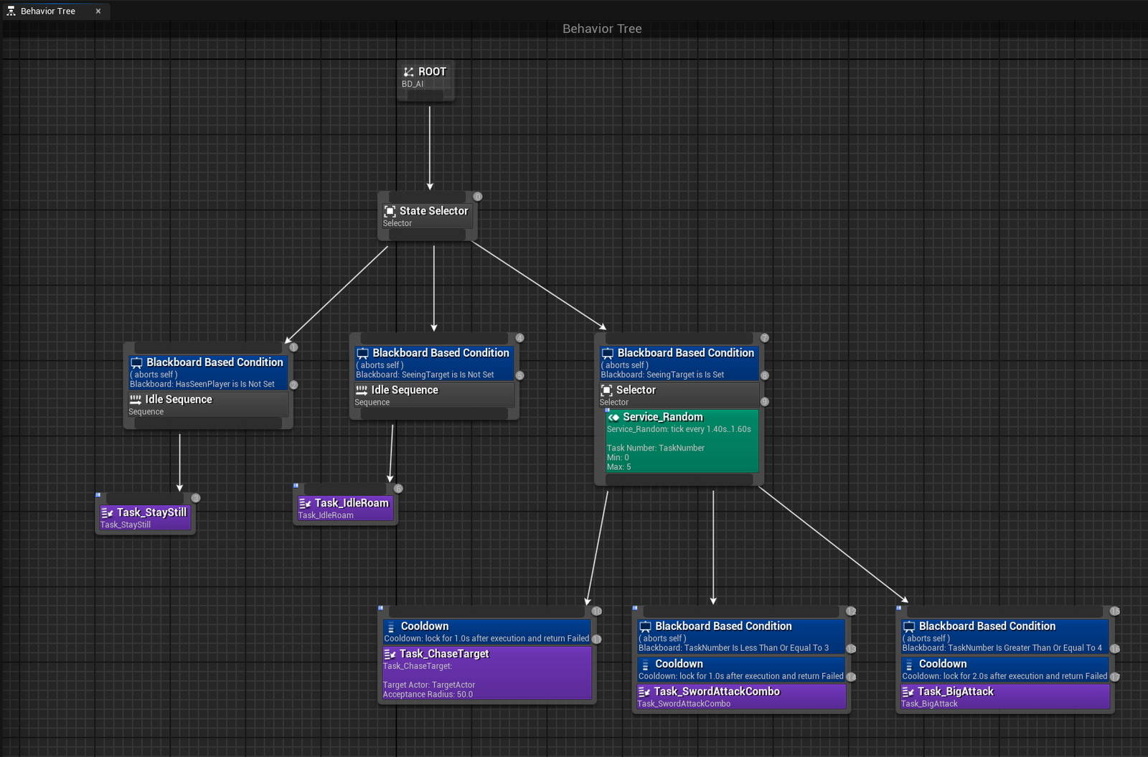The image size is (1148, 757).
Task: Click the Task_ChaseTarget task icon
Action: pyautogui.click(x=390, y=654)
